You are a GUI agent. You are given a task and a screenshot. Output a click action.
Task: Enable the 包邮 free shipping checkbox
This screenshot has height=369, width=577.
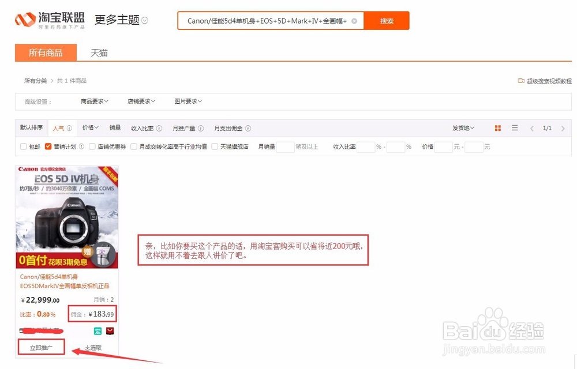(23, 146)
